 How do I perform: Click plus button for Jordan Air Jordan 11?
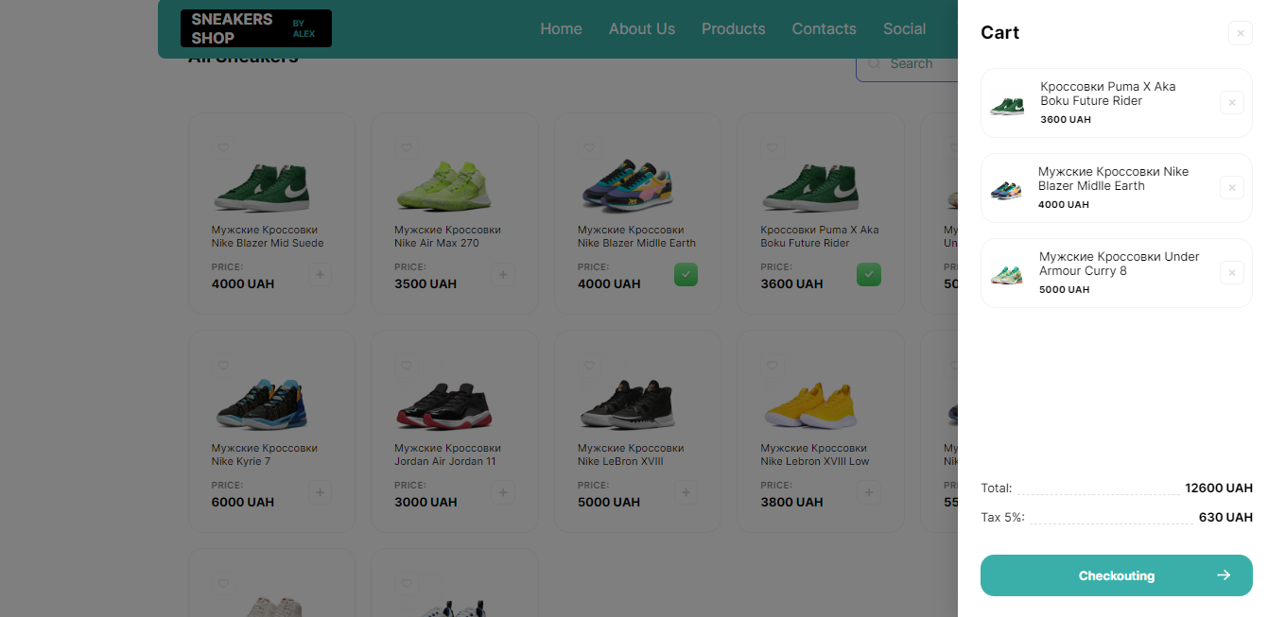[x=503, y=492]
